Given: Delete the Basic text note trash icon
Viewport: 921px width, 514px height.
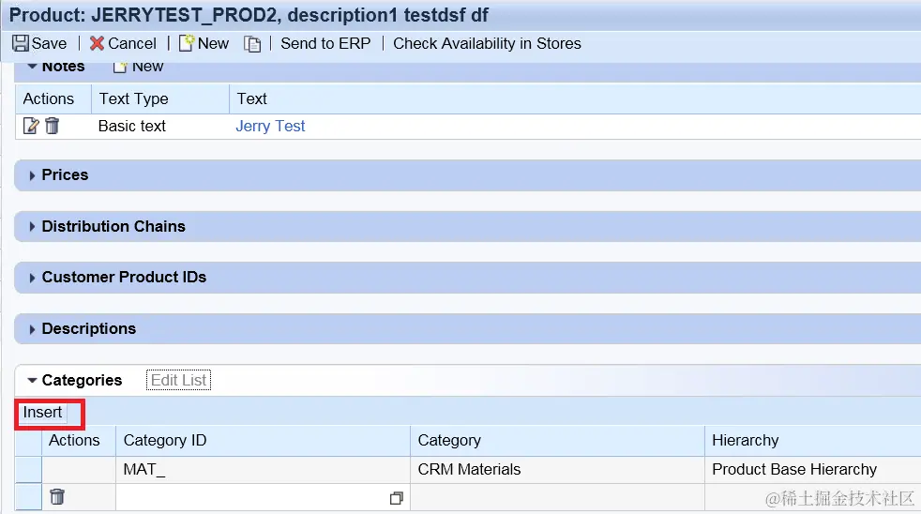Looking at the screenshot, I should tap(53, 126).
